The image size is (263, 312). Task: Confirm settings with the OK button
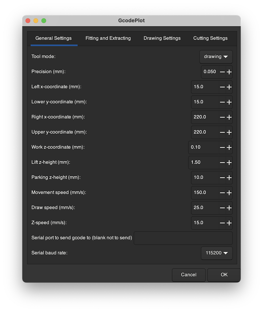[x=224, y=275]
